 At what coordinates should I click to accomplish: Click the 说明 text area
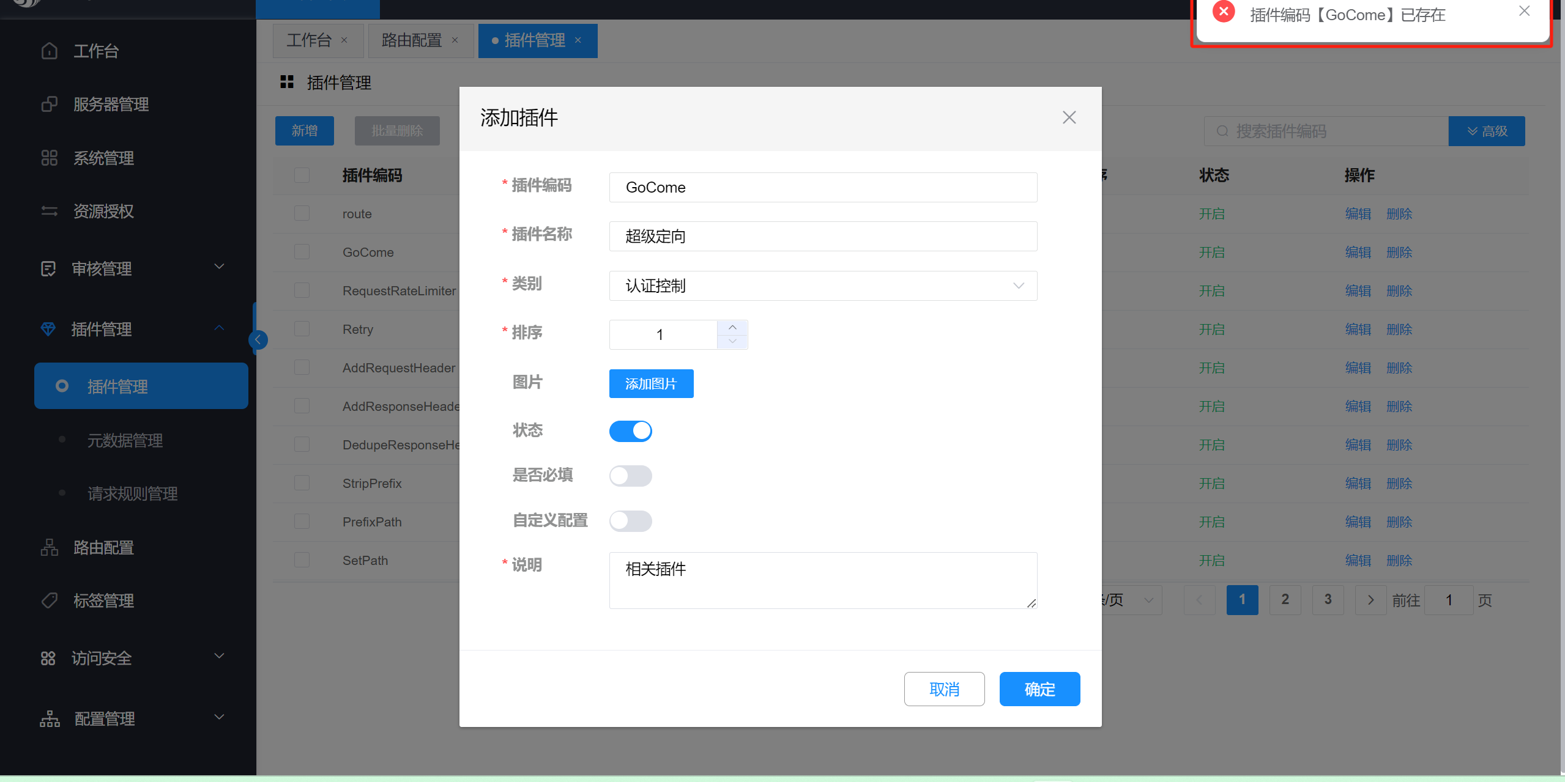click(823, 580)
